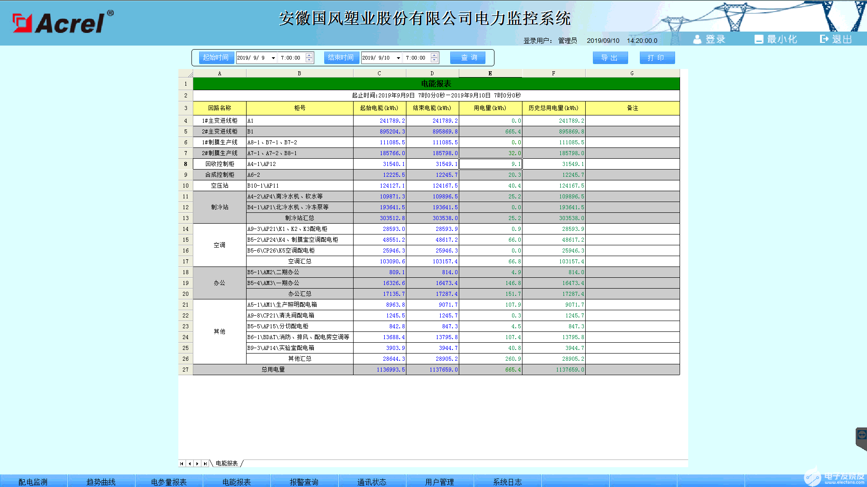This screenshot has height=487, width=867.
Task: Open 报警查询 from the bottom navigation
Action: (x=304, y=482)
